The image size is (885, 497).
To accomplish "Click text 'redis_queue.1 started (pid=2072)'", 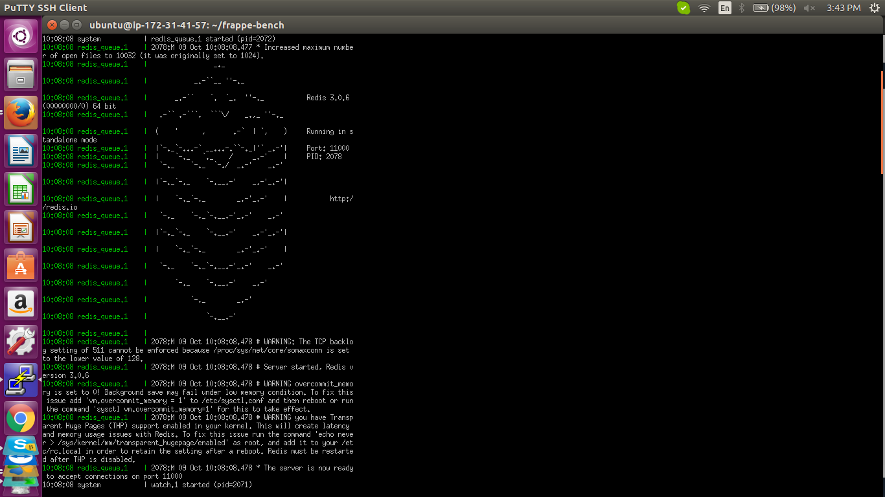I will click(213, 39).
